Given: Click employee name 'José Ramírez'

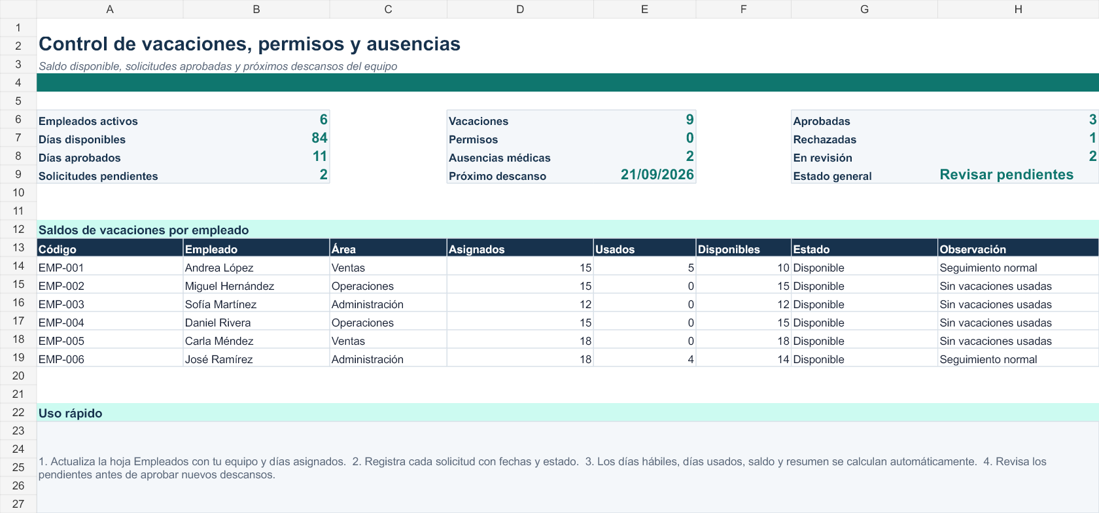Looking at the screenshot, I should pyautogui.click(x=218, y=359).
